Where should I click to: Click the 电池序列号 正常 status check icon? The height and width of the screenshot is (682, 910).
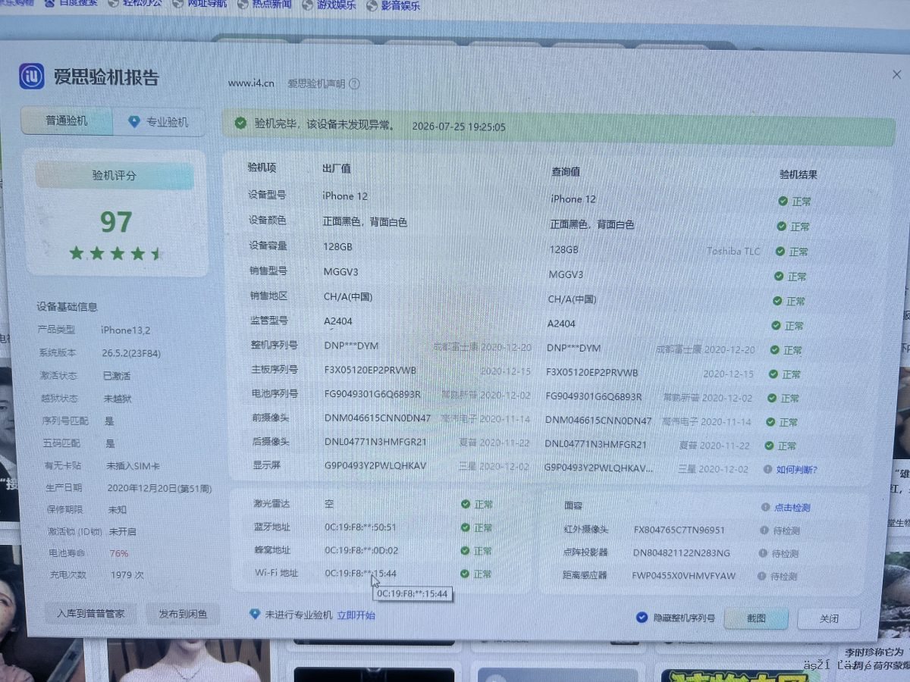[771, 398]
